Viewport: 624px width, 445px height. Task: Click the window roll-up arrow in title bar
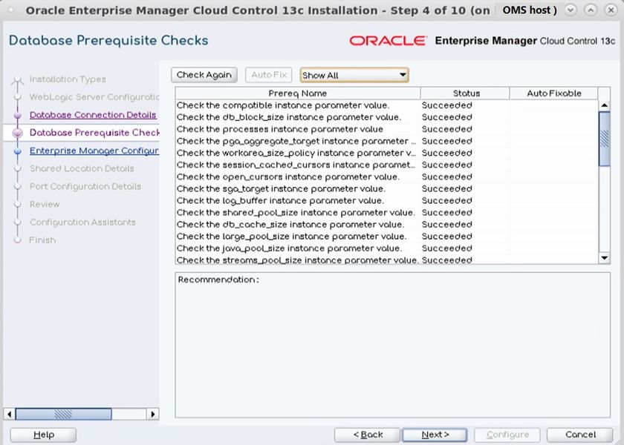[x=591, y=10]
